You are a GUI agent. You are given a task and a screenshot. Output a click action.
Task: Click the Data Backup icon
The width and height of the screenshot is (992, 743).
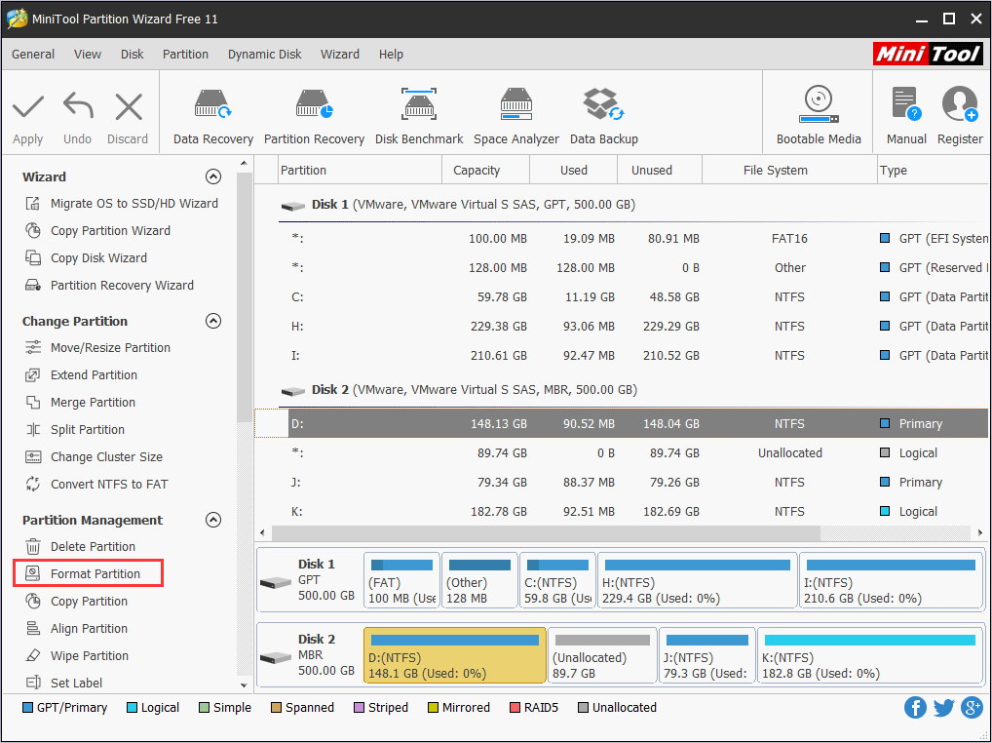tap(603, 116)
